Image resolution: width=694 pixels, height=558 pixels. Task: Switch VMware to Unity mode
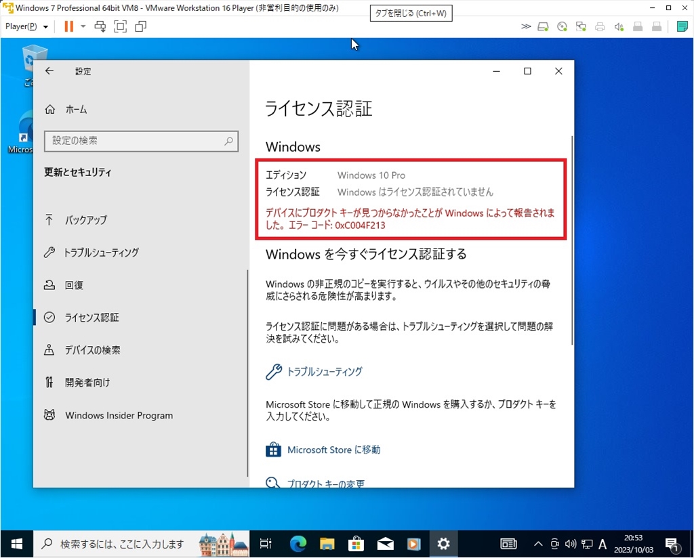pyautogui.click(x=141, y=26)
